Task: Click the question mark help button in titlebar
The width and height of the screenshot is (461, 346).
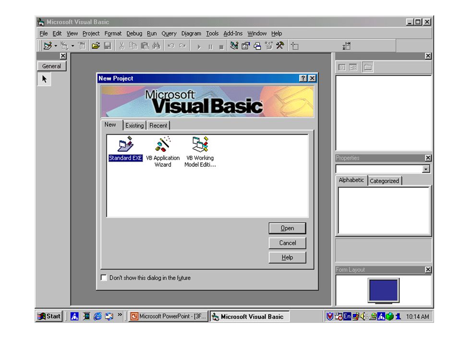Action: click(x=303, y=78)
